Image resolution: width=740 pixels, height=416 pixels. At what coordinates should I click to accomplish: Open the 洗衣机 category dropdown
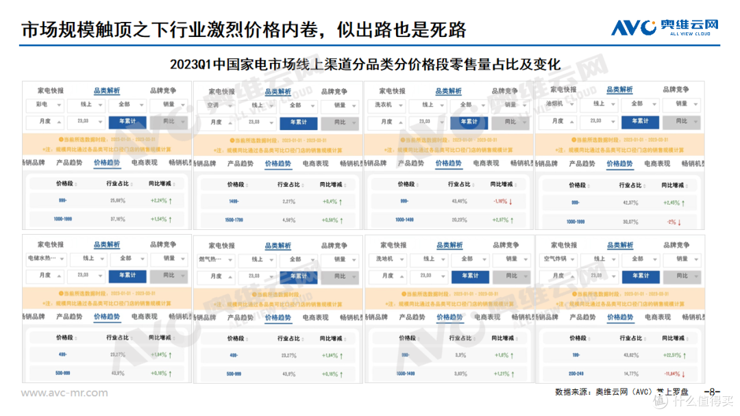click(386, 105)
